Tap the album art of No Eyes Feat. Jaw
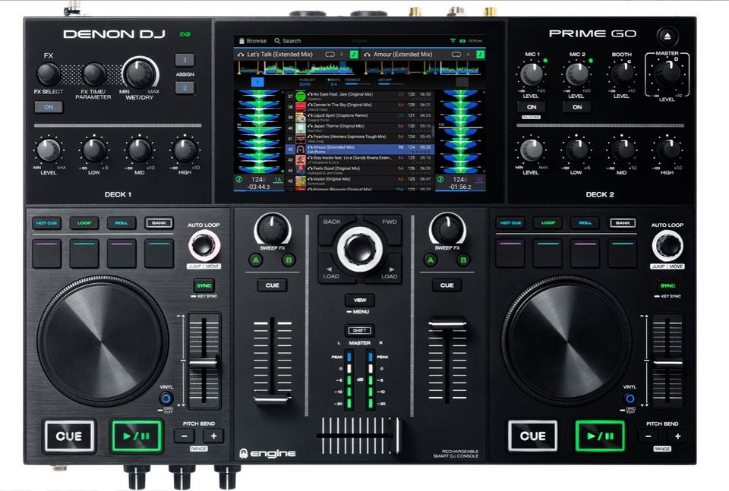Viewport: 729px width, 491px height. [x=301, y=96]
